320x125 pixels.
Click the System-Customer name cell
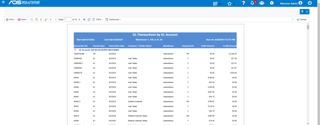[x=135, y=101]
